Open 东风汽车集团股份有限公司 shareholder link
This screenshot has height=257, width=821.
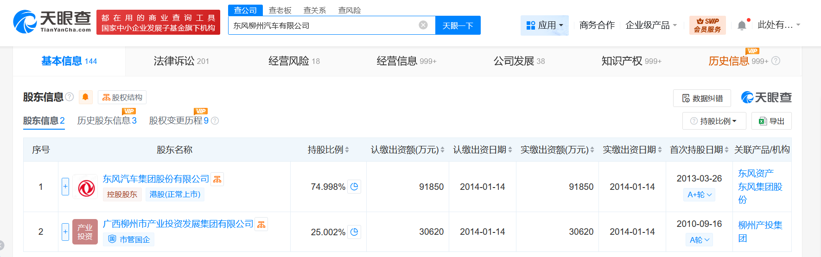click(156, 179)
